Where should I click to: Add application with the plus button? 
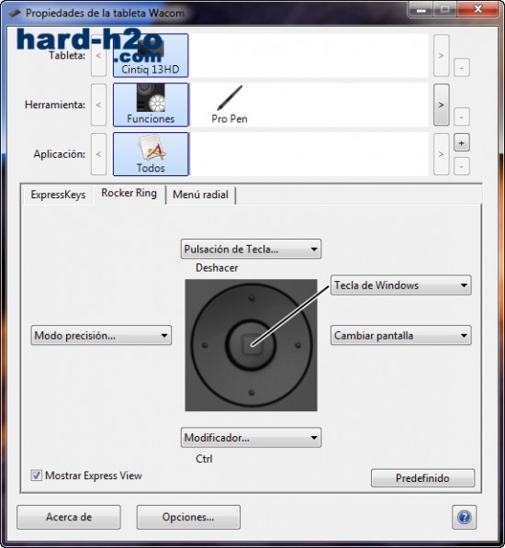461,142
